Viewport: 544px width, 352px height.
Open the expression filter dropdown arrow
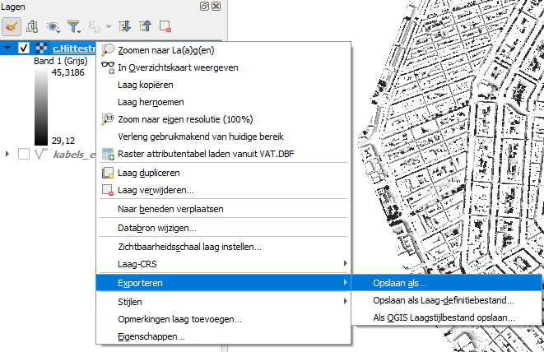(109, 26)
